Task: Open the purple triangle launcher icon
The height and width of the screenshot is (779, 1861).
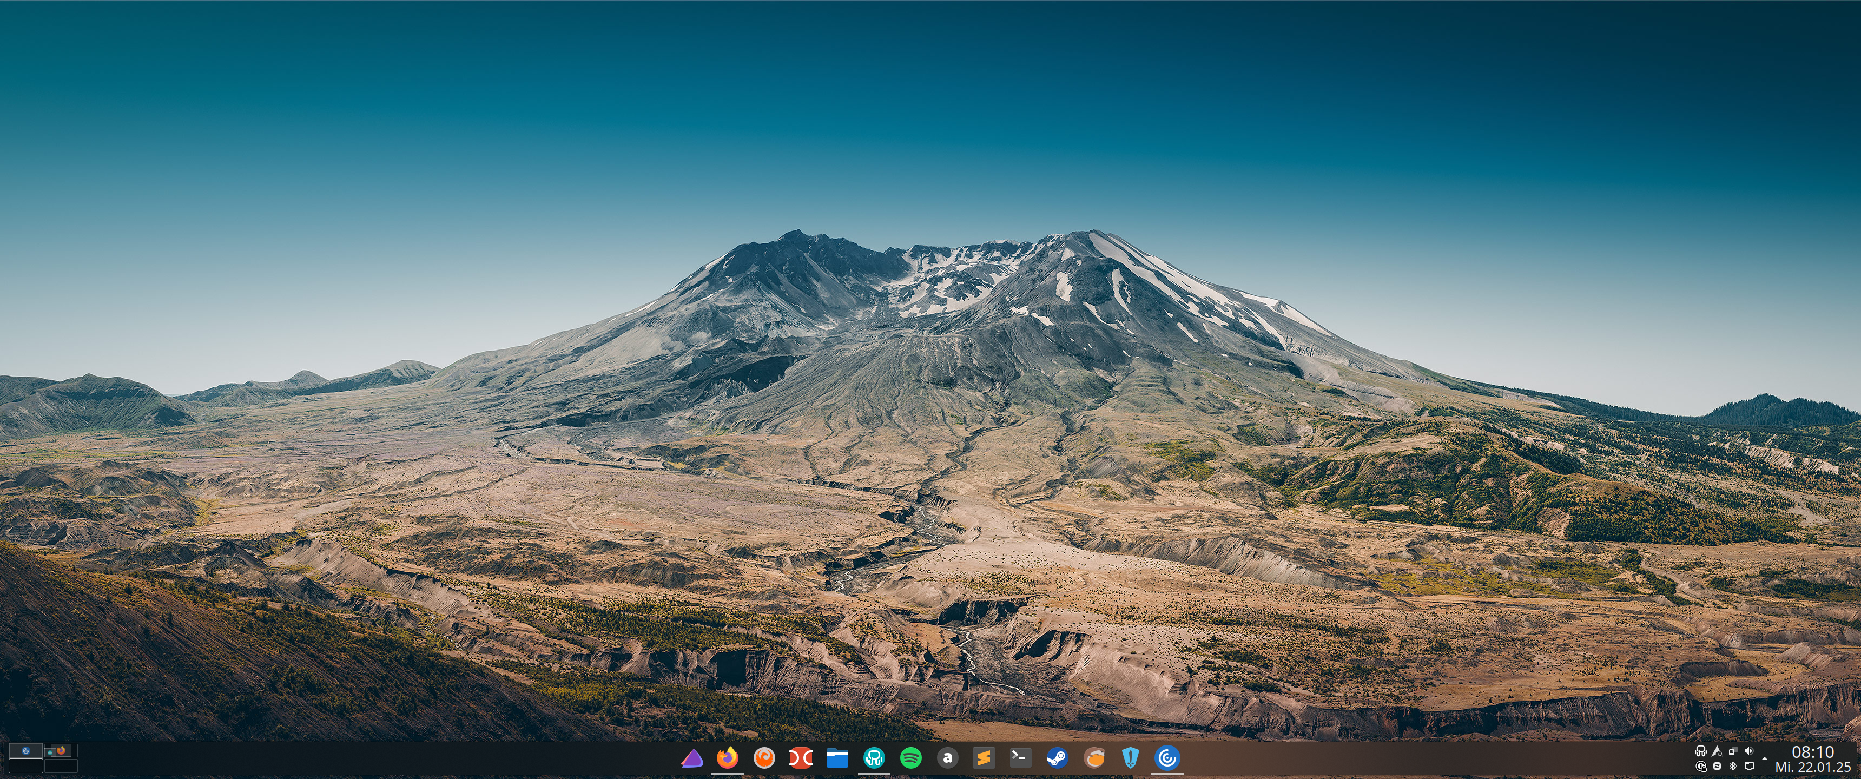Action: (691, 758)
